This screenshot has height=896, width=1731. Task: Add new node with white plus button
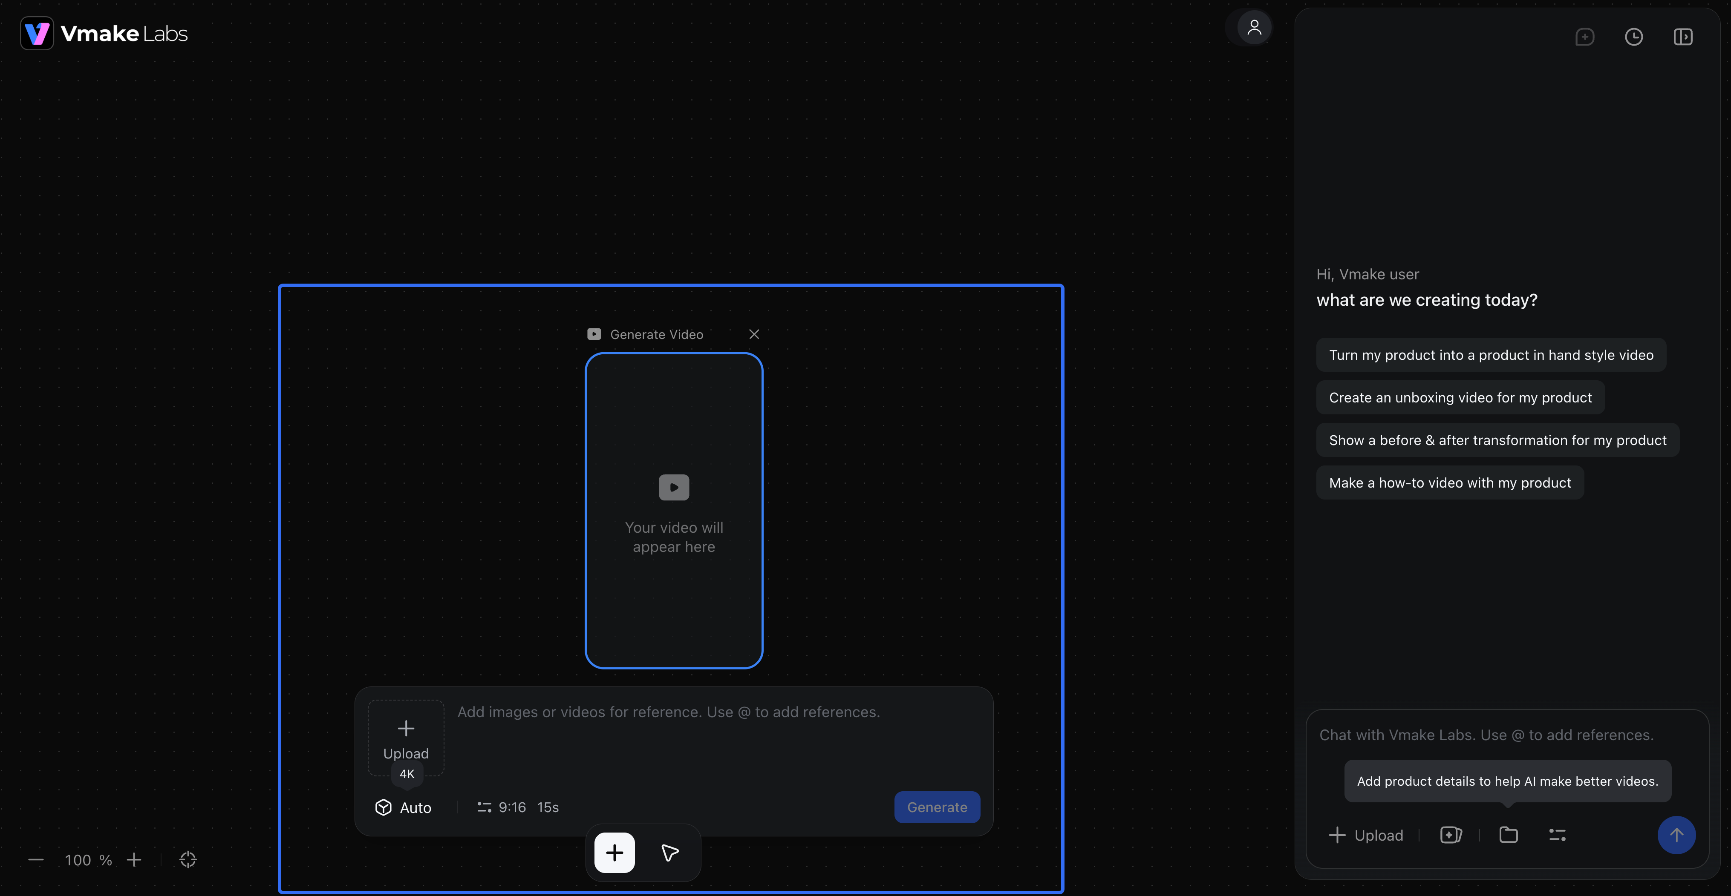pyautogui.click(x=614, y=853)
